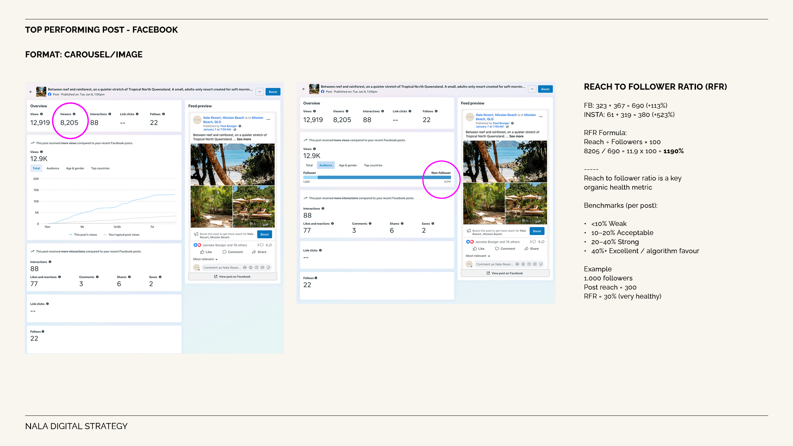Select the emoji icon in the comment field
Viewport: 793px width, 446px height.
pyautogui.click(x=245, y=267)
